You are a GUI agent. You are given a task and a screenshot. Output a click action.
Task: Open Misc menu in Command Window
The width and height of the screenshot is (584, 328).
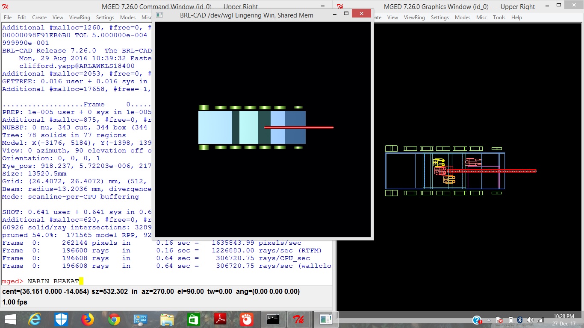tap(146, 18)
